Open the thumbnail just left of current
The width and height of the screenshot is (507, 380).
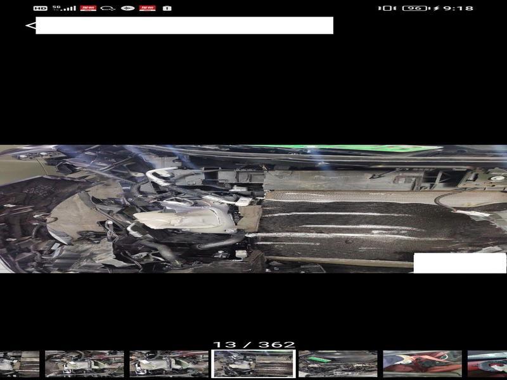[x=169, y=364]
